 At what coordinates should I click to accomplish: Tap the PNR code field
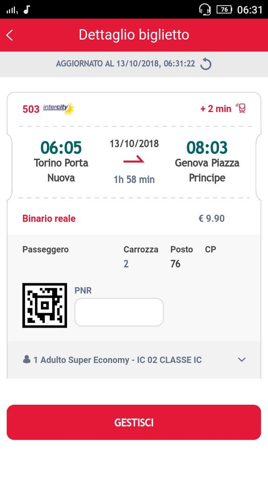(x=119, y=312)
